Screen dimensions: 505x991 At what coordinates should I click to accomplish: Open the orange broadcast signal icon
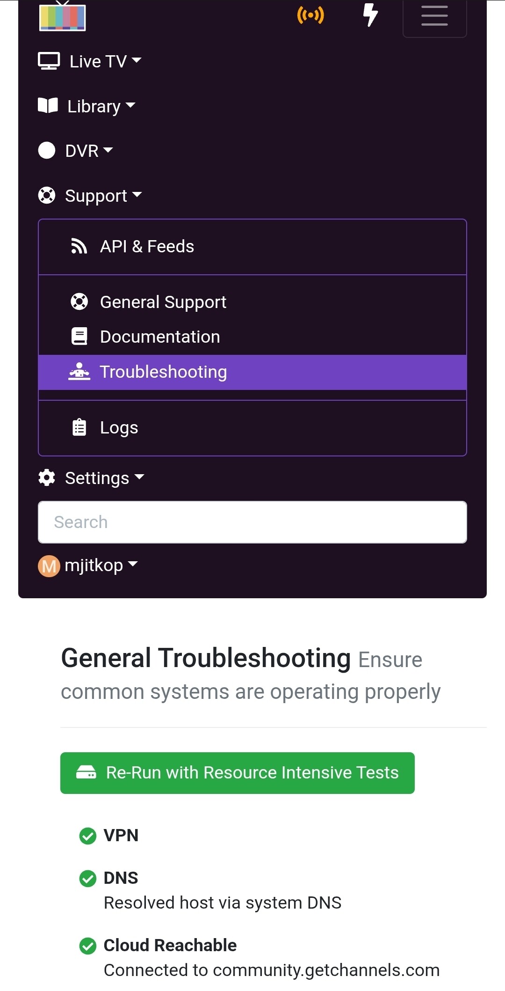[x=310, y=15]
